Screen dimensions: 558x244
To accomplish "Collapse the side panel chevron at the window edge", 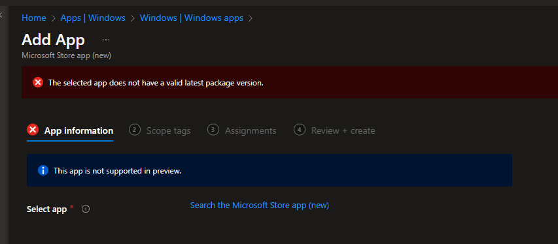I will pyautogui.click(x=1, y=15).
